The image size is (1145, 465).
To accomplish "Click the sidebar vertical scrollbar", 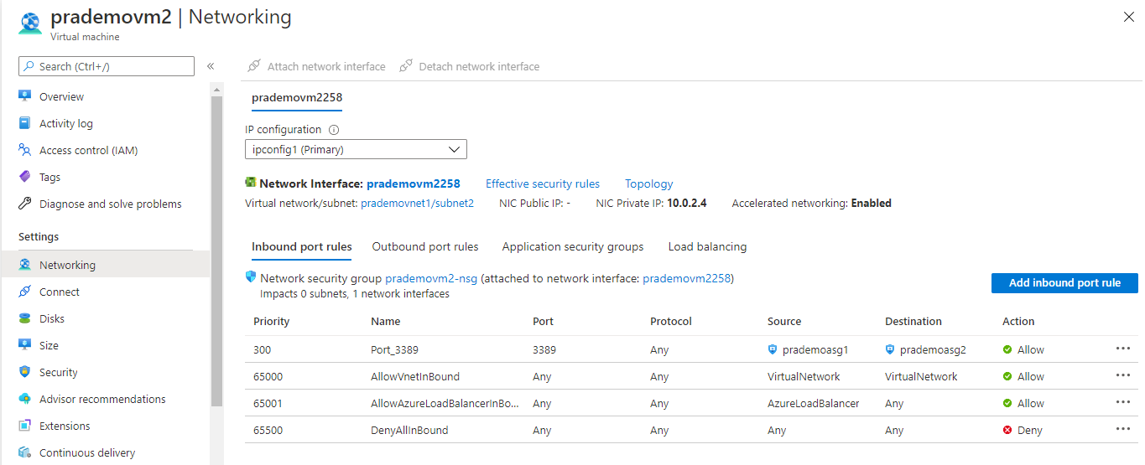I will point(216,251).
